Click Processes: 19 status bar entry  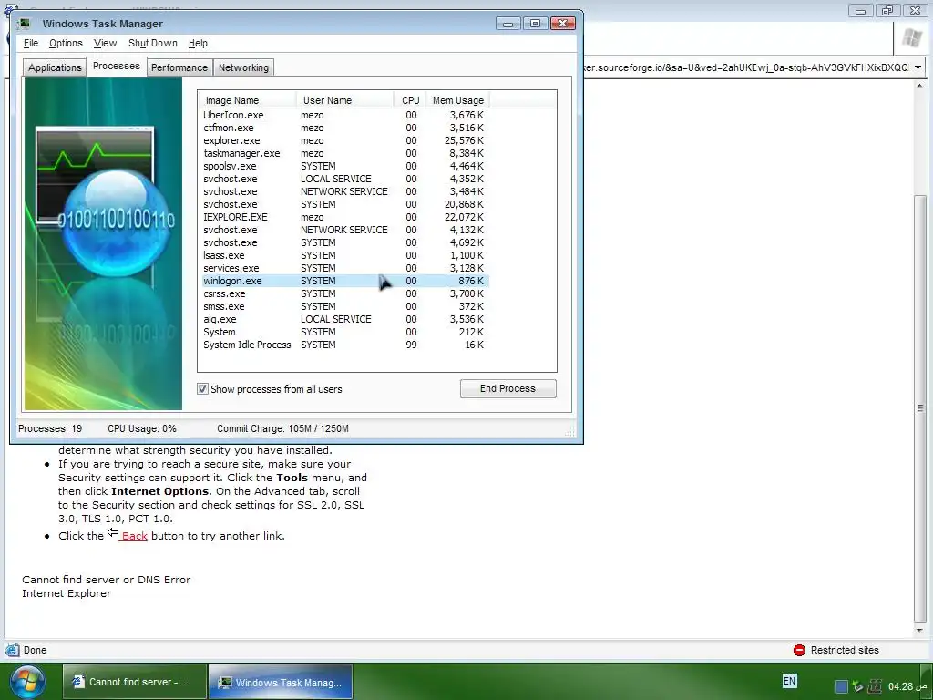[50, 428]
